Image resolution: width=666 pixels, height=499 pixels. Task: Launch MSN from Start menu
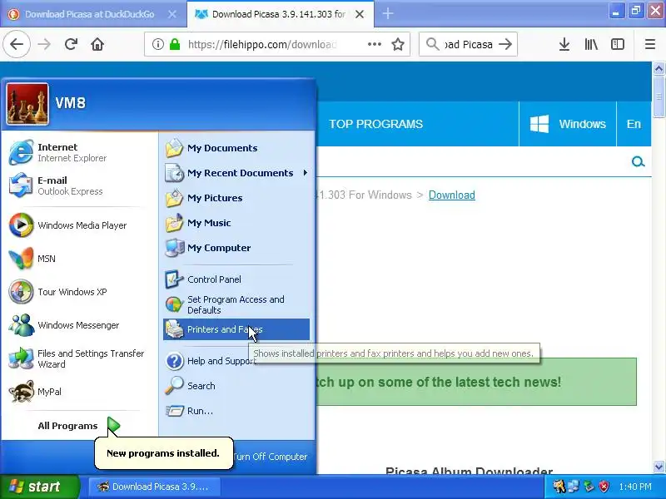click(x=79, y=259)
